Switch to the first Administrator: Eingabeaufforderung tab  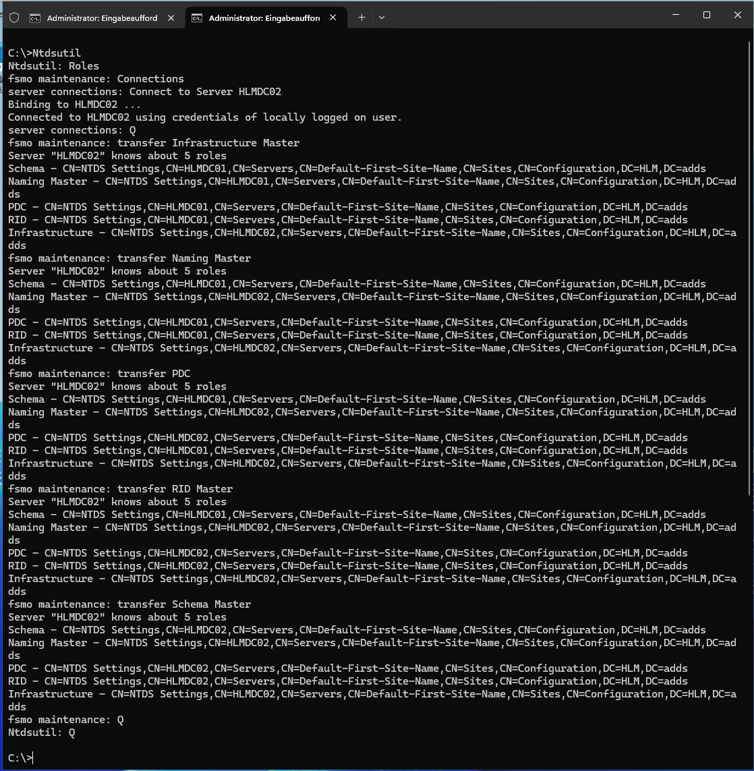(101, 18)
